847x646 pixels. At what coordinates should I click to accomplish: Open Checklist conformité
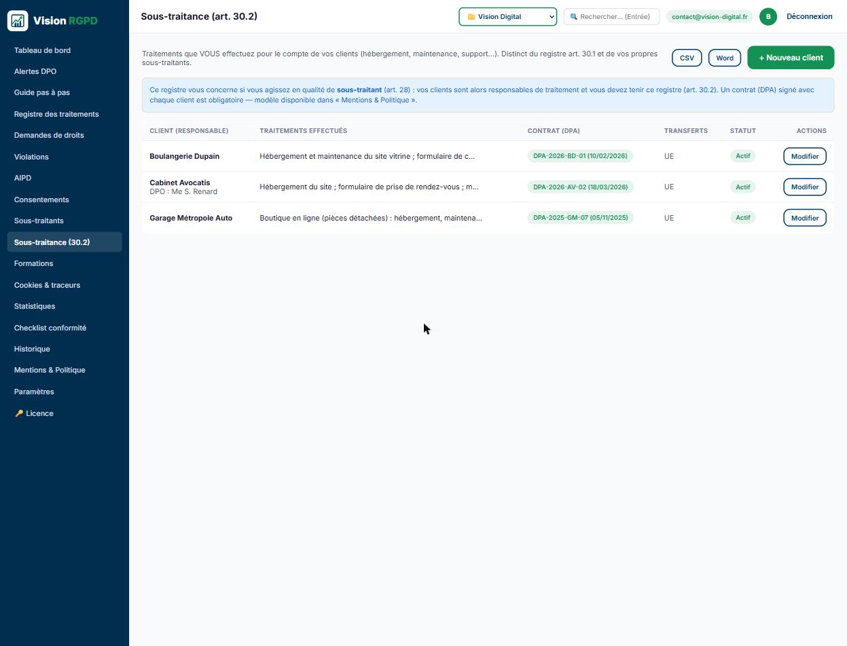pos(65,328)
